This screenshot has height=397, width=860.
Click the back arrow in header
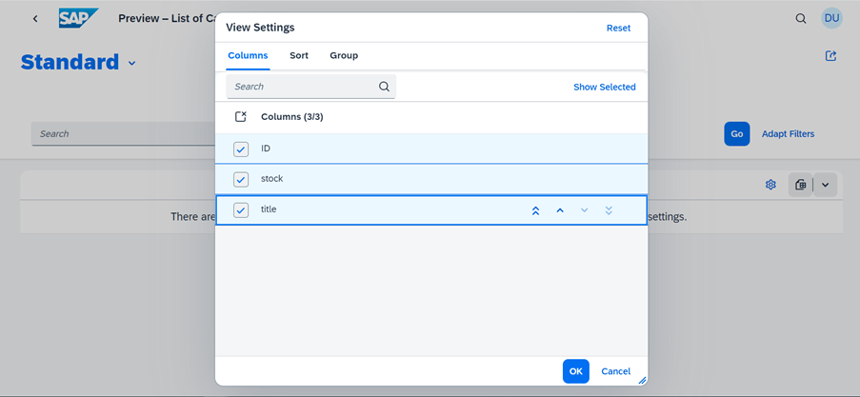35,19
